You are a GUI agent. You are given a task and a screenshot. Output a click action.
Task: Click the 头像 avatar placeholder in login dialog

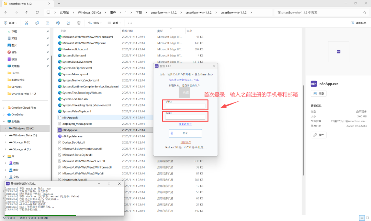[x=184, y=93]
